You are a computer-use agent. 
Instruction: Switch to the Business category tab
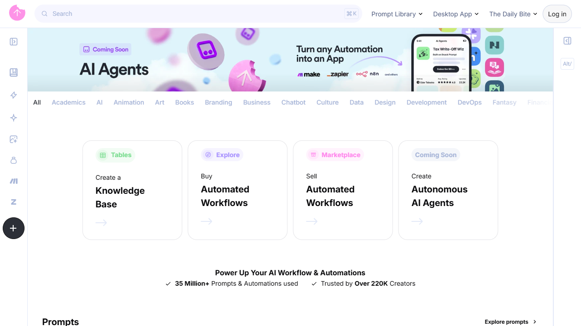[x=256, y=102]
